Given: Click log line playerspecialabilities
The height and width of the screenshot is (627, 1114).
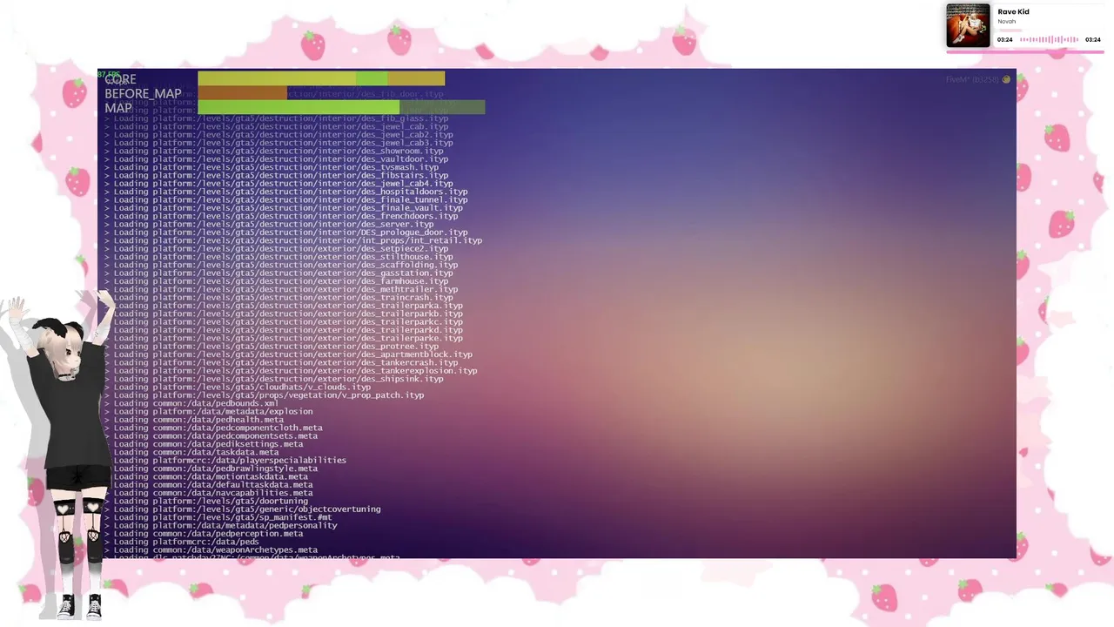Looking at the screenshot, I should pyautogui.click(x=225, y=460).
